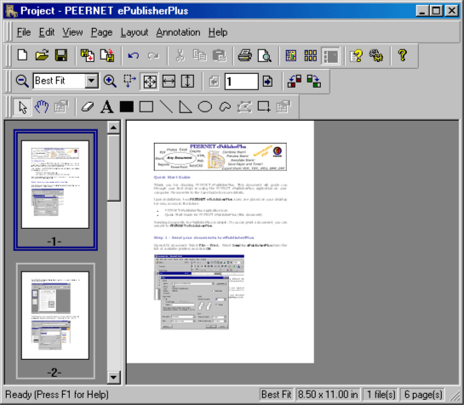This screenshot has width=464, height=405.
Task: Go to previous page arrow button
Action: coord(214,82)
